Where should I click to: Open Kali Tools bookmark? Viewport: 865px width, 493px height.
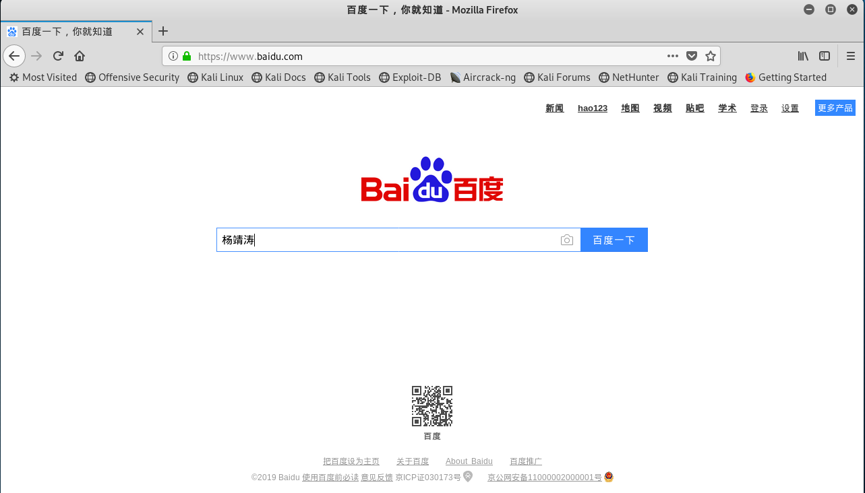[342, 77]
